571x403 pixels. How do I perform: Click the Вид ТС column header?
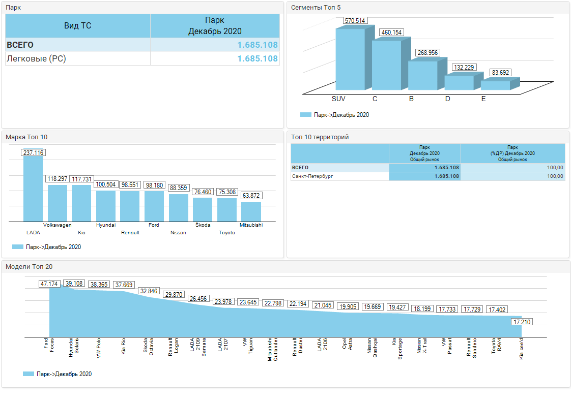point(78,25)
